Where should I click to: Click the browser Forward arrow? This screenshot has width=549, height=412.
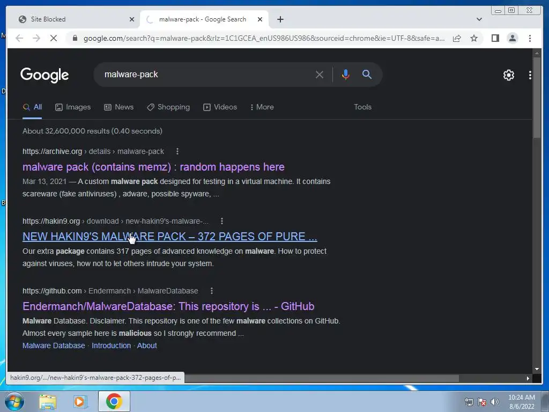(x=36, y=38)
